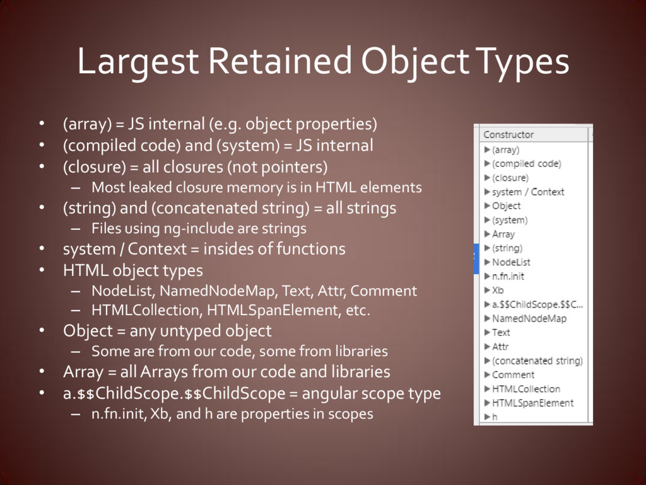
Task: Click "NodeList, NamedNodeMap, Text, Attr, Comment" line
Action: [x=254, y=290]
